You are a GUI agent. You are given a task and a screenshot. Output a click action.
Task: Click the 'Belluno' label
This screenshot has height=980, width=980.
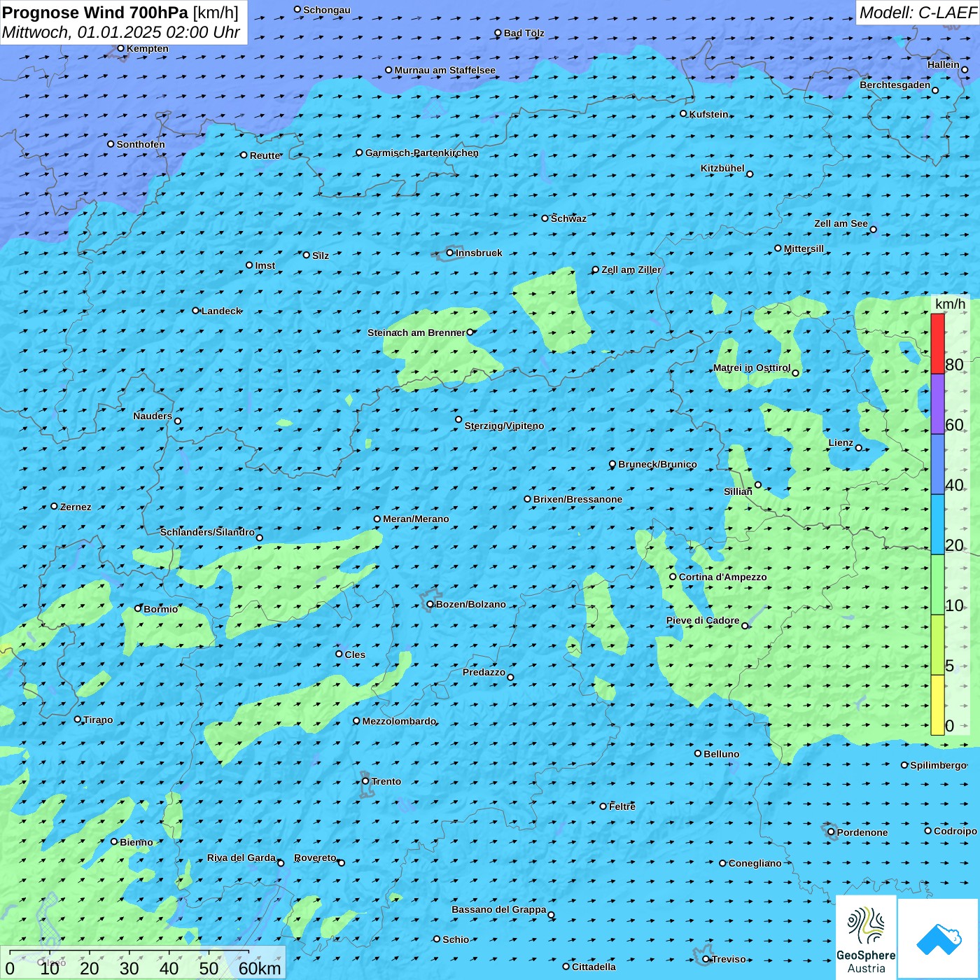pos(722,754)
